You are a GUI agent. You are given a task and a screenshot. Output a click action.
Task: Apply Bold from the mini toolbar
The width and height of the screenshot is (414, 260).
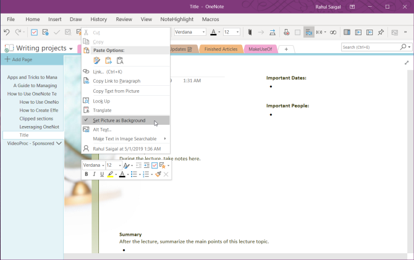(x=87, y=174)
